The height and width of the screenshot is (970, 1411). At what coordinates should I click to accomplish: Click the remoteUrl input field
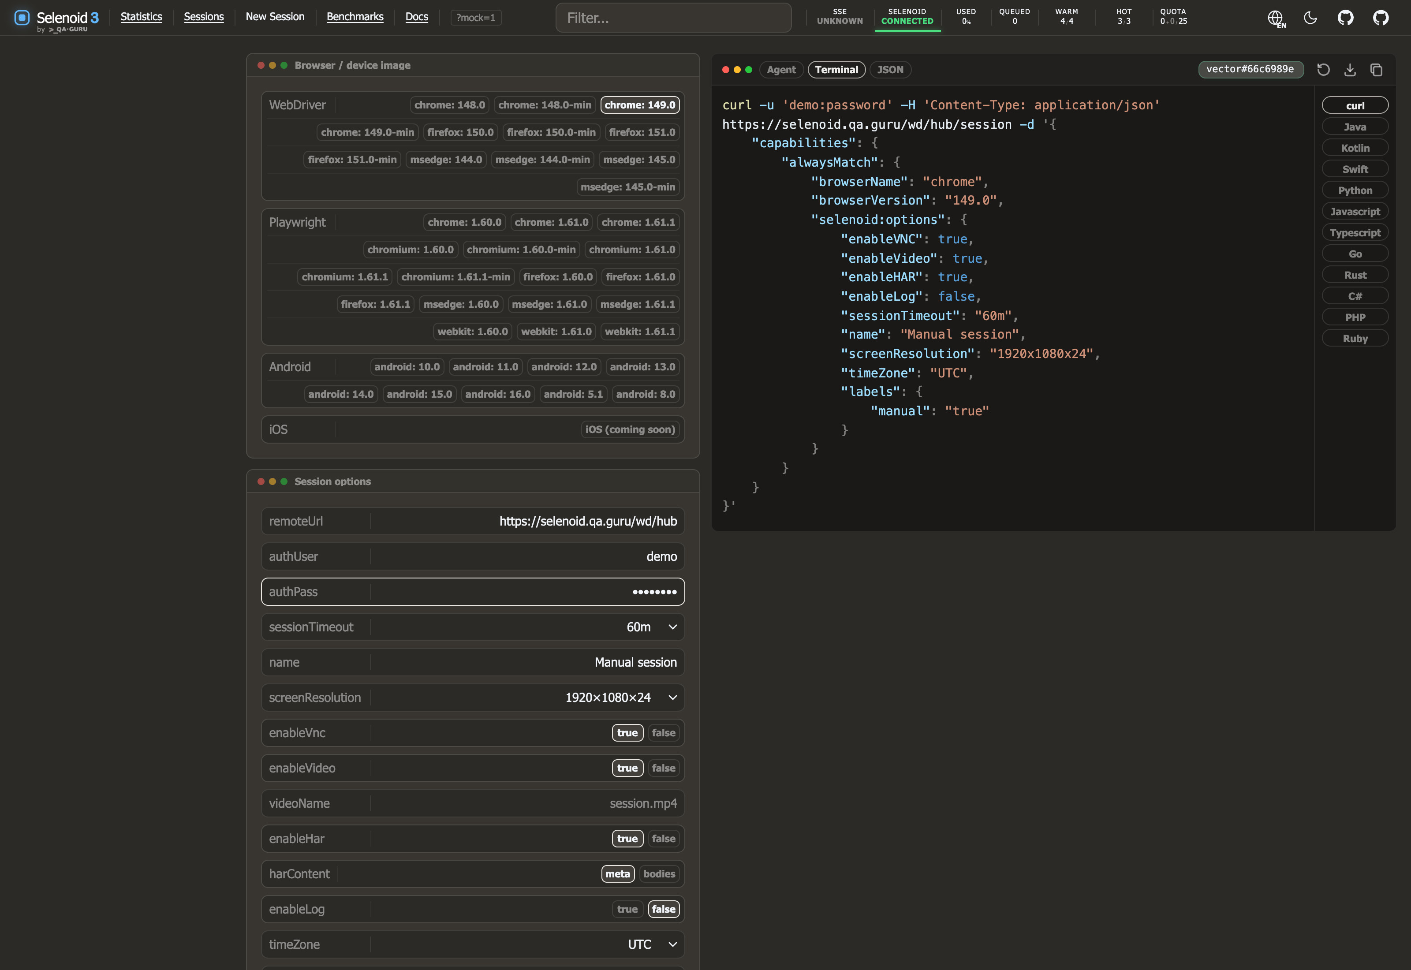[x=473, y=522]
